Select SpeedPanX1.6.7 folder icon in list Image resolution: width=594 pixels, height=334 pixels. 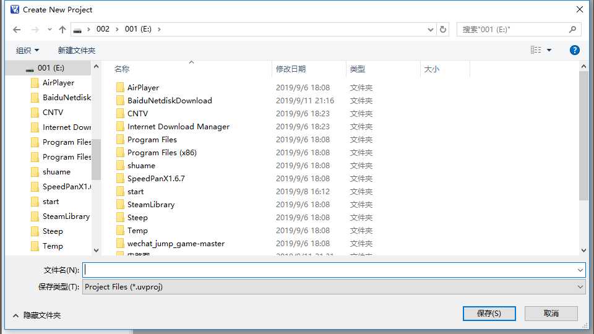click(x=120, y=178)
